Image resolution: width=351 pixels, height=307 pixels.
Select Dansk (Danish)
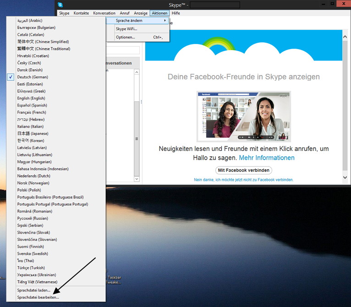pyautogui.click(x=56, y=70)
